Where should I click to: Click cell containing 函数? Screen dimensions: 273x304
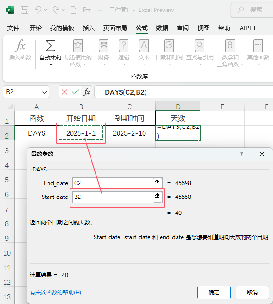(x=37, y=118)
